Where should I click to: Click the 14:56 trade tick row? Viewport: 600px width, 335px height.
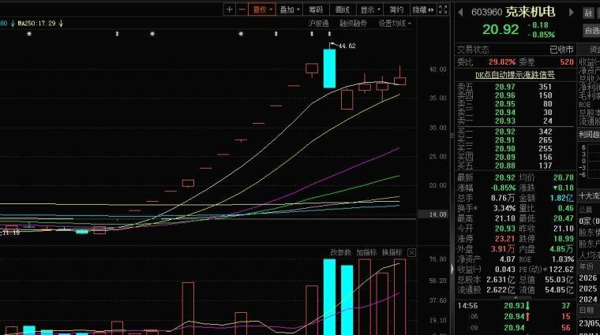click(x=515, y=306)
